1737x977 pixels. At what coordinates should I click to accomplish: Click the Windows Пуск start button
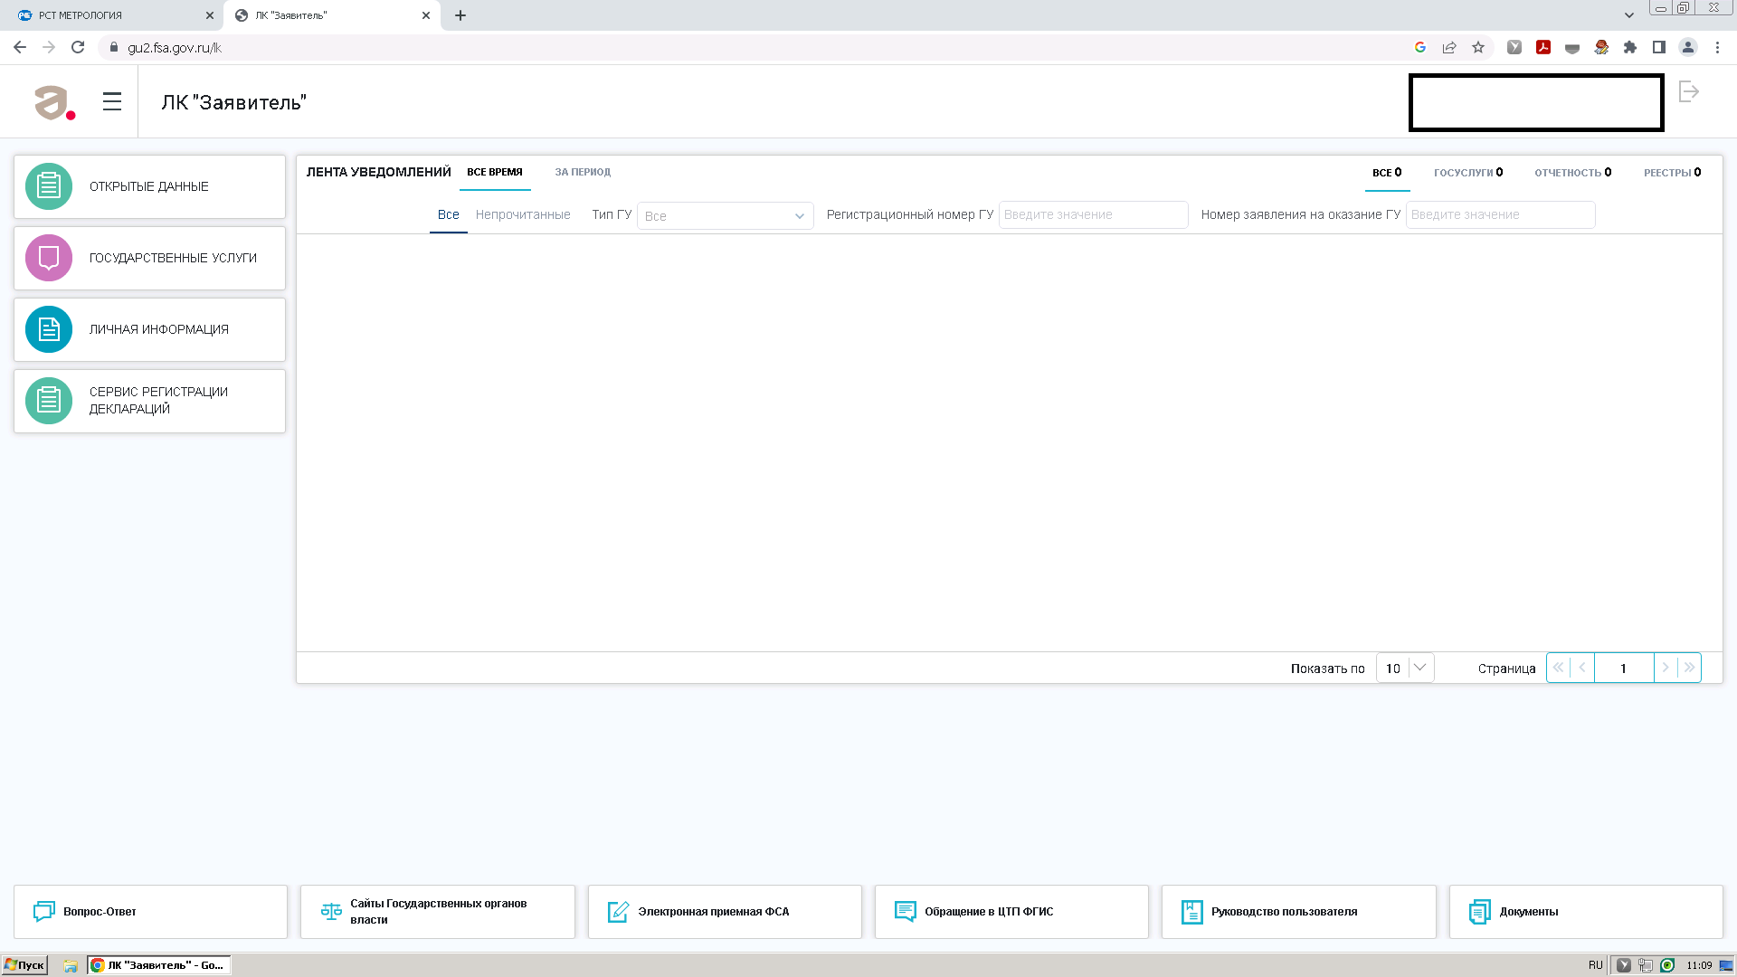pyautogui.click(x=24, y=965)
